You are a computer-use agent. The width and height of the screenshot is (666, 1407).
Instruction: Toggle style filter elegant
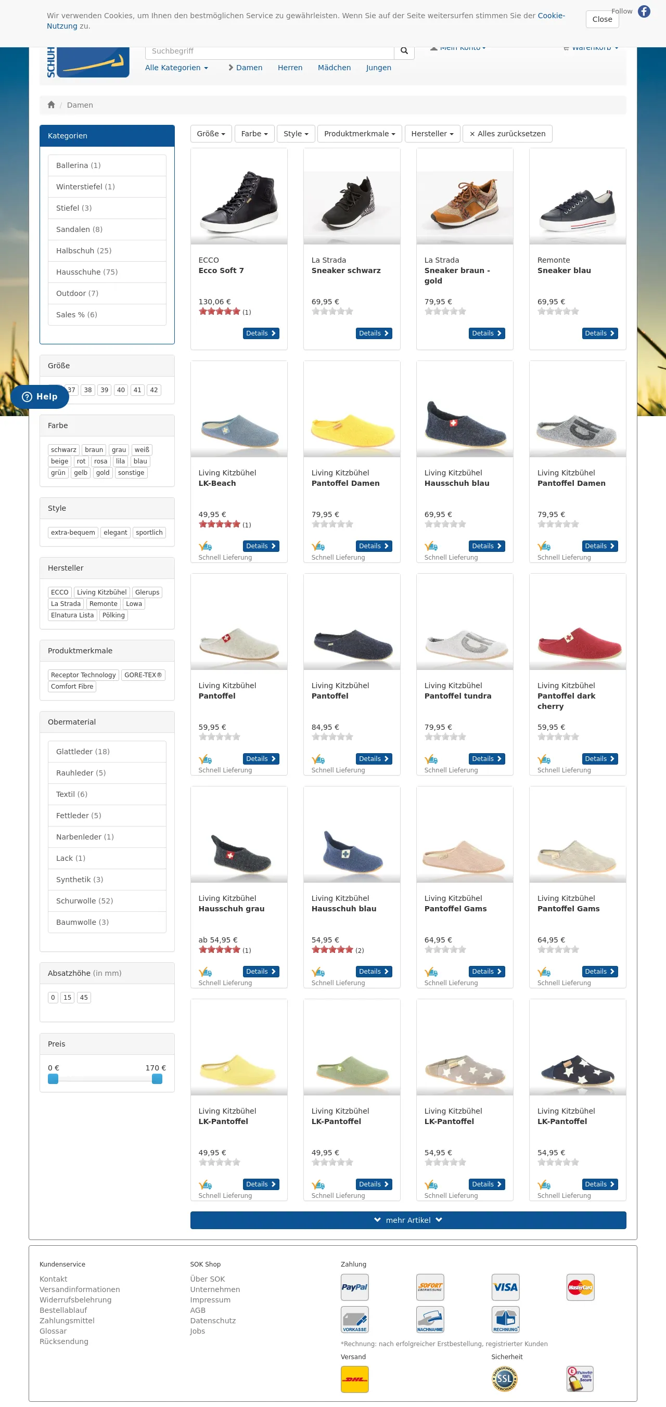click(x=116, y=533)
